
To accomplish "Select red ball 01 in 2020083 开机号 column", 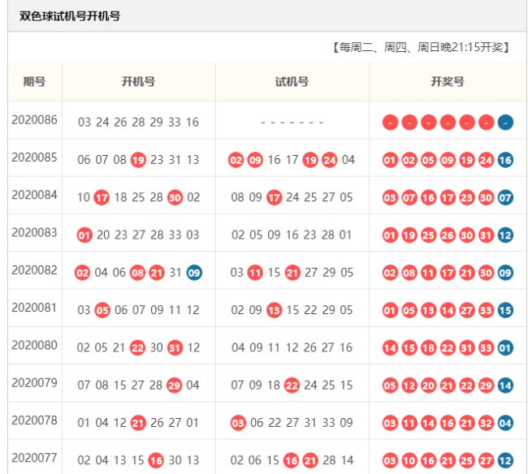I will point(84,235).
